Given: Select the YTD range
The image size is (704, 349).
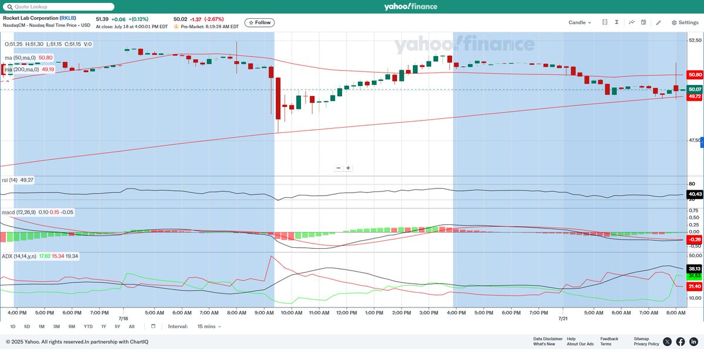Looking at the screenshot, I should 88,326.
